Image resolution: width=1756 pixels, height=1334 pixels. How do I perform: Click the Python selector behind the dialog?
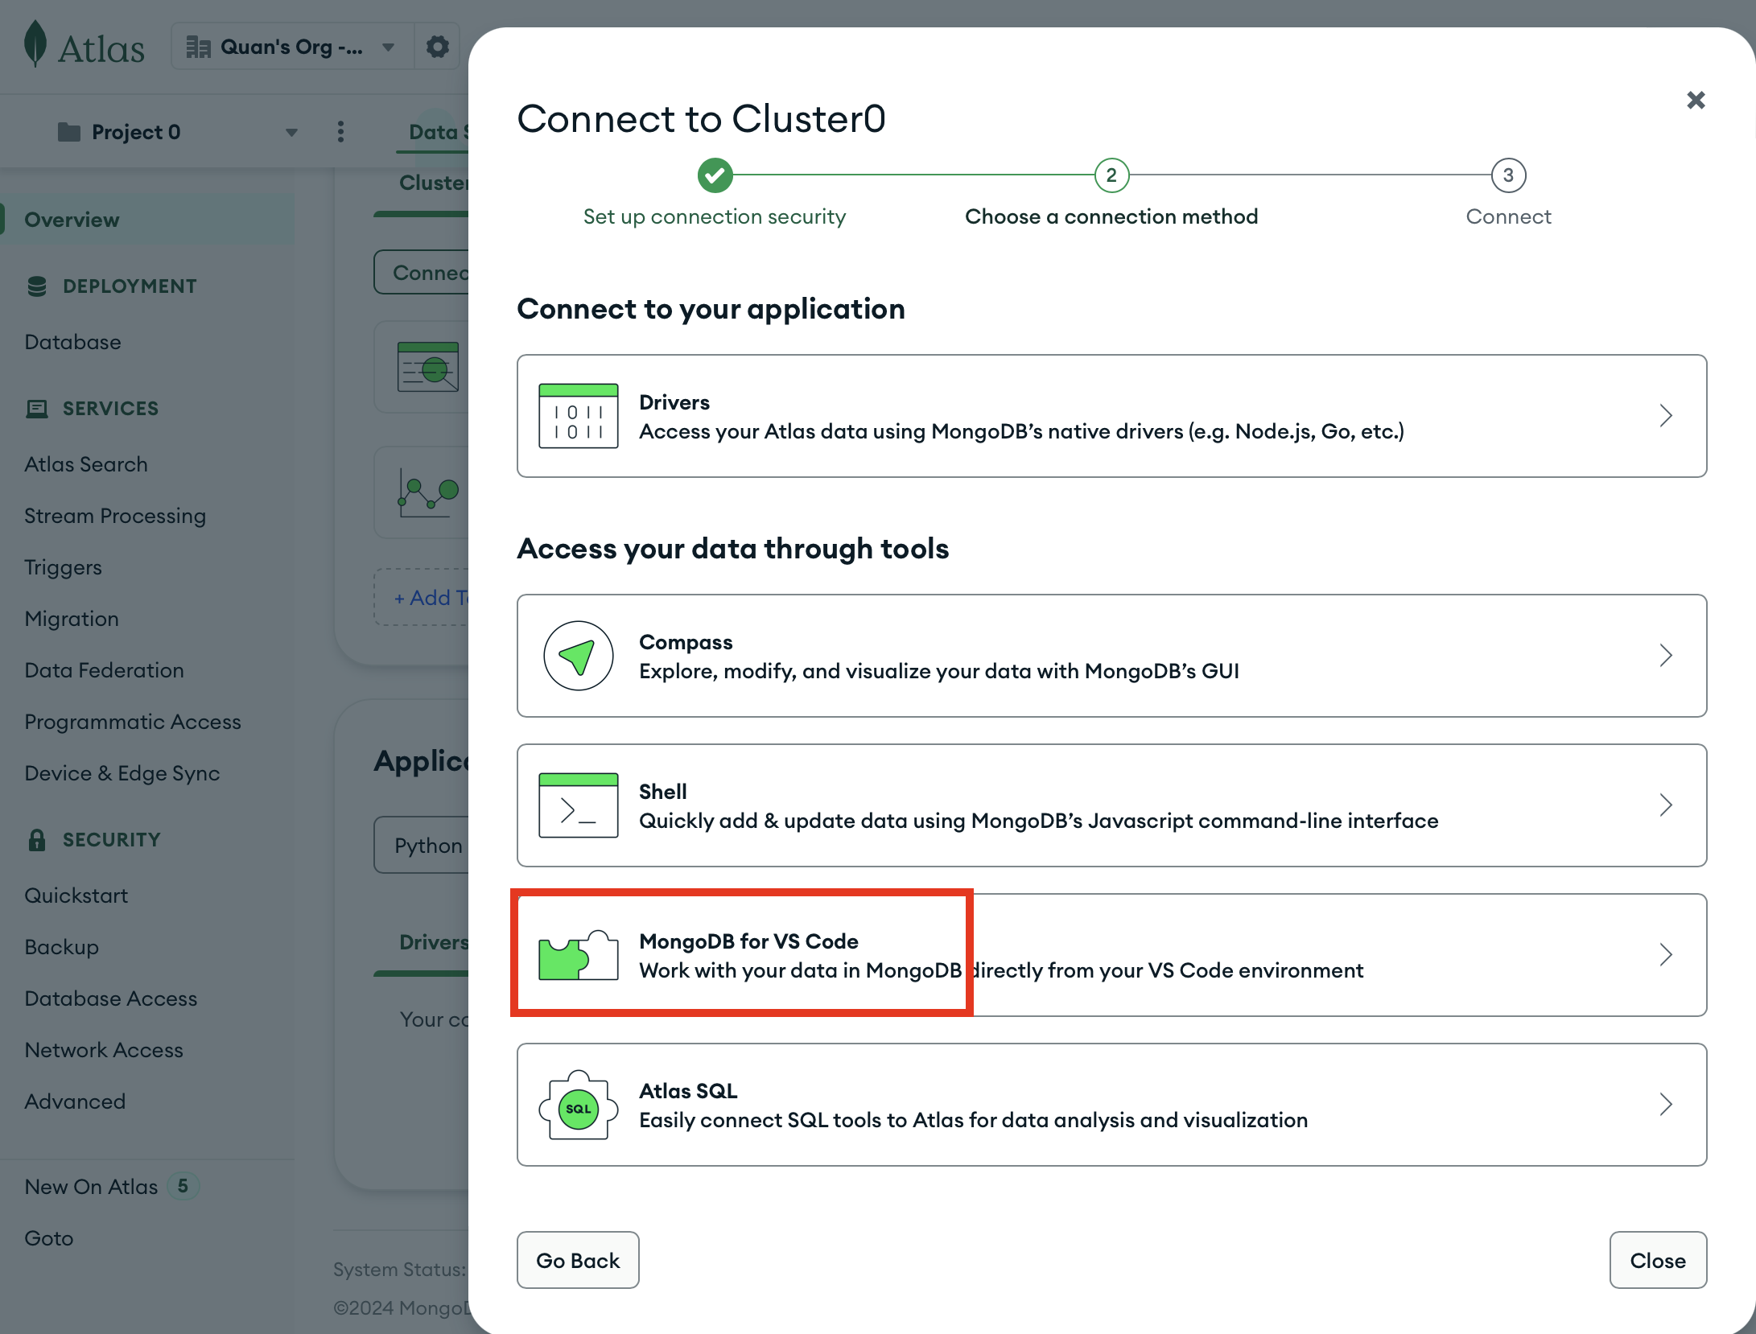point(422,845)
